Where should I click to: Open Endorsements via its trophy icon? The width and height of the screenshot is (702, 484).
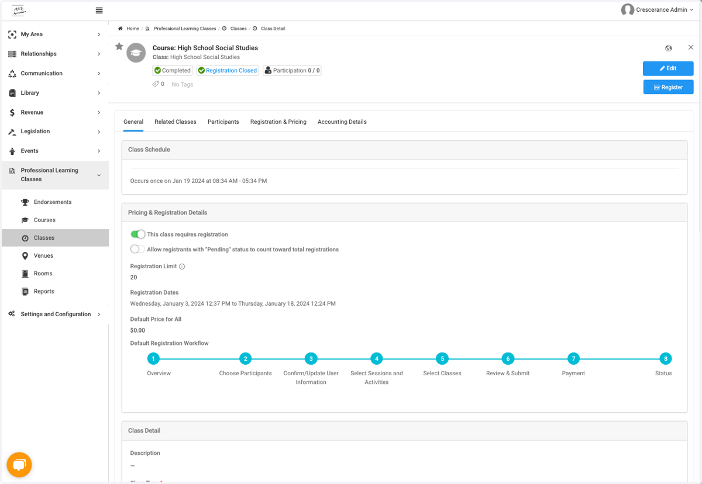coord(25,202)
